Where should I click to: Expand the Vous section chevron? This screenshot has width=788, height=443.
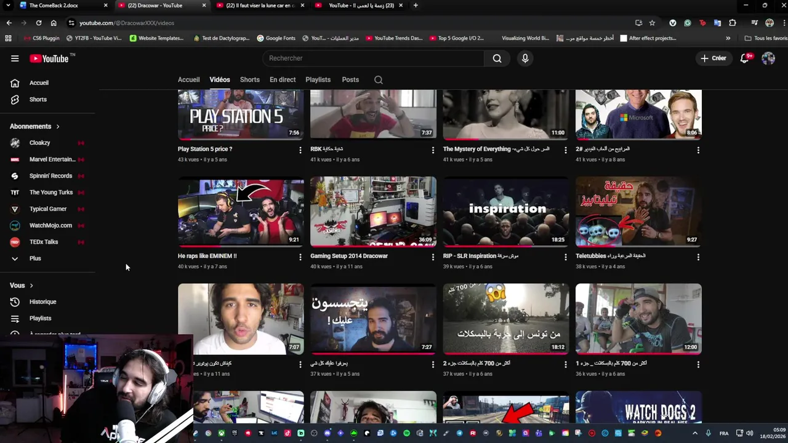pos(31,285)
